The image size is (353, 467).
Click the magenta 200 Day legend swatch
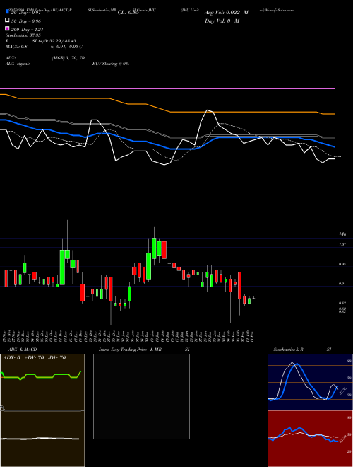coord(7,28)
